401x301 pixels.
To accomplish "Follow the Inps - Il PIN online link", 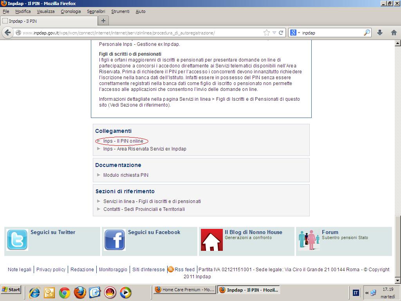I will click(x=123, y=141).
